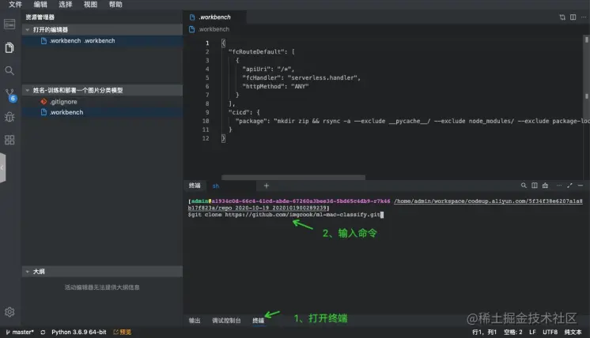Change encoding via UTF8 indicator
Screen dimensions: 590x338
coord(550,332)
